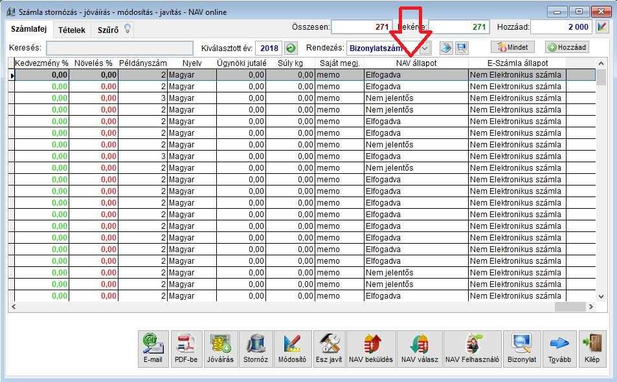Minimize the Számla stornózás window
This screenshot has width=617, height=382.
click(557, 12)
